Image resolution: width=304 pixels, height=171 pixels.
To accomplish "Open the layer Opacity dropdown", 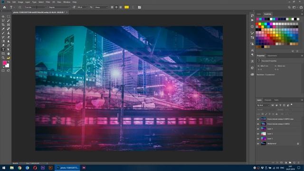I will [x=288, y=110].
